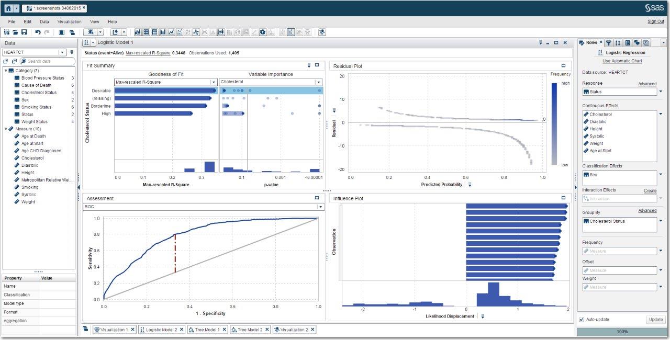
Task: Select Age at Death measure
Action: coord(33,136)
